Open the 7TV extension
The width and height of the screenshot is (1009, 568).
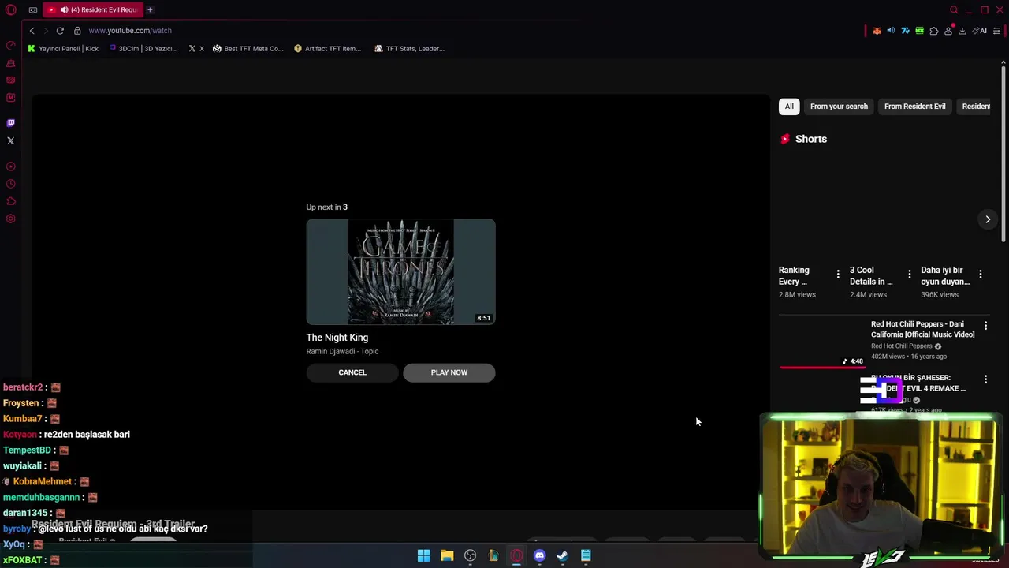[x=905, y=31]
